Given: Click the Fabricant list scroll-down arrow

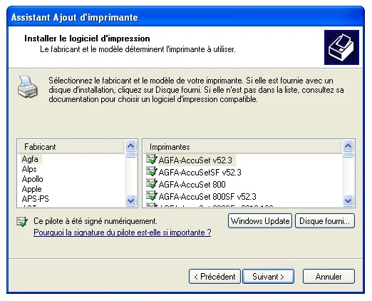Looking at the screenshot, I should click(x=130, y=201).
